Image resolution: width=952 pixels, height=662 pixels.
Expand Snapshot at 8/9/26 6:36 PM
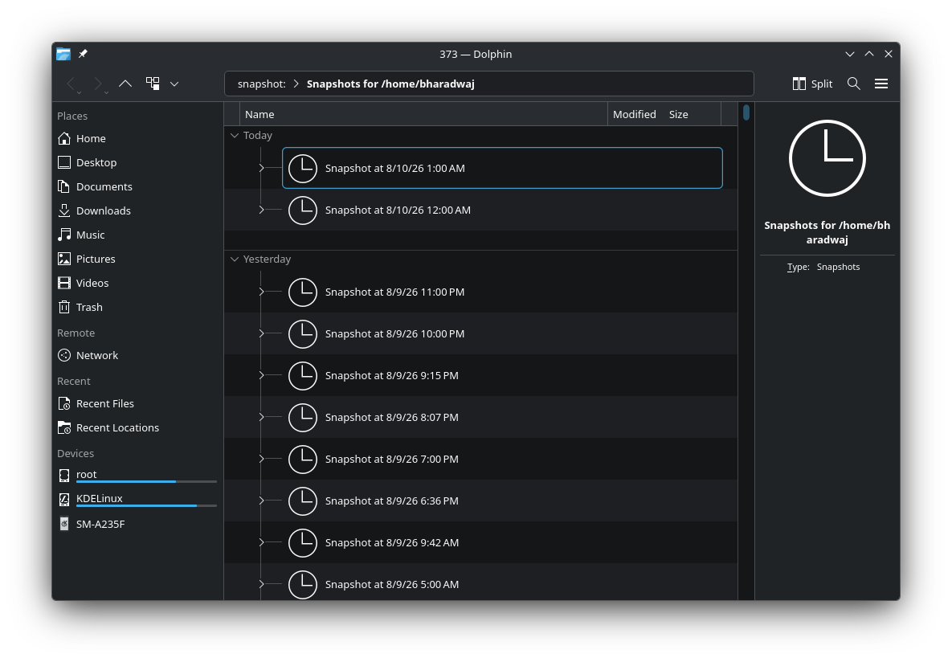(x=262, y=501)
